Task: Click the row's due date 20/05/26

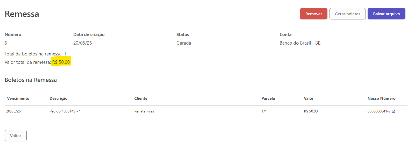Action: click(13, 111)
